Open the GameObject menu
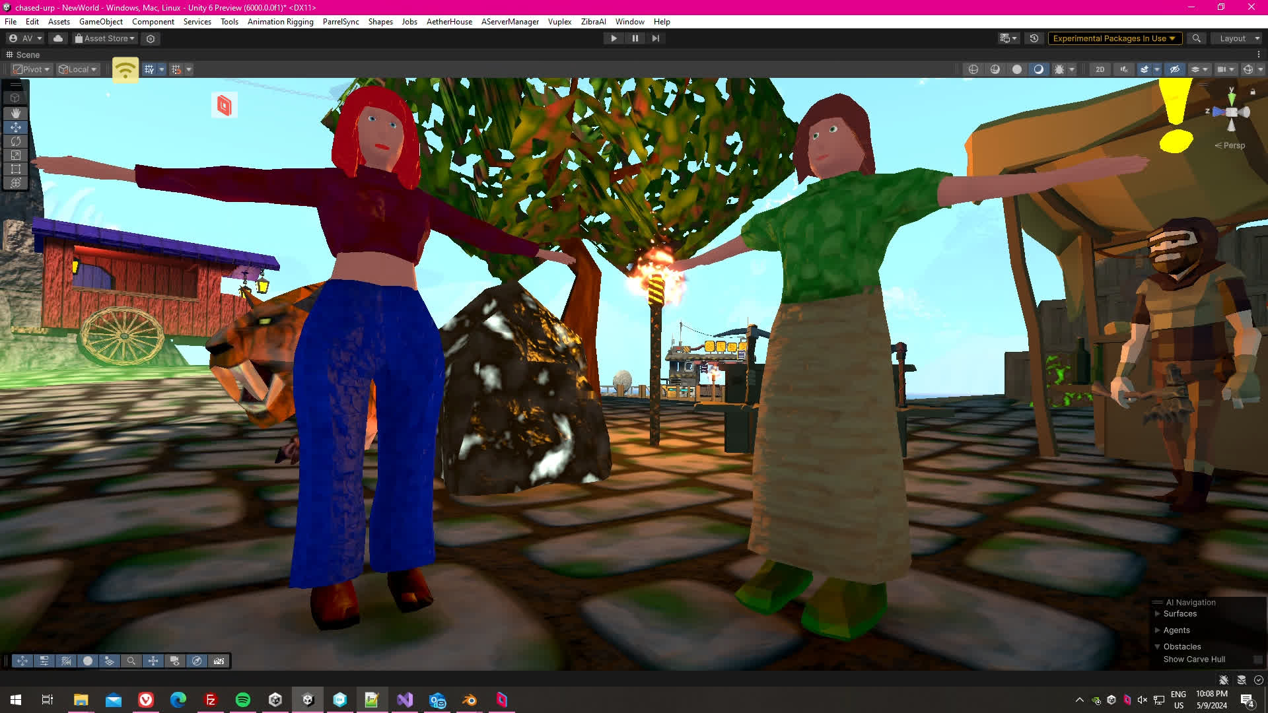Viewport: 1268px width, 713px height. (x=100, y=22)
